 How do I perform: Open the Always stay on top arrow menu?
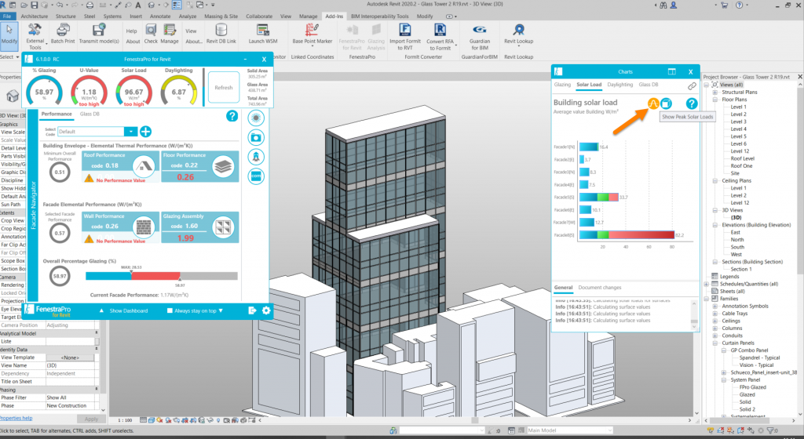point(221,310)
